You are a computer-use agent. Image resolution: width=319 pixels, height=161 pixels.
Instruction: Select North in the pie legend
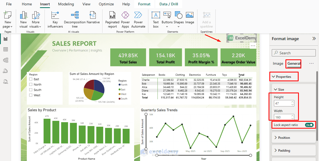[x=122, y=85]
